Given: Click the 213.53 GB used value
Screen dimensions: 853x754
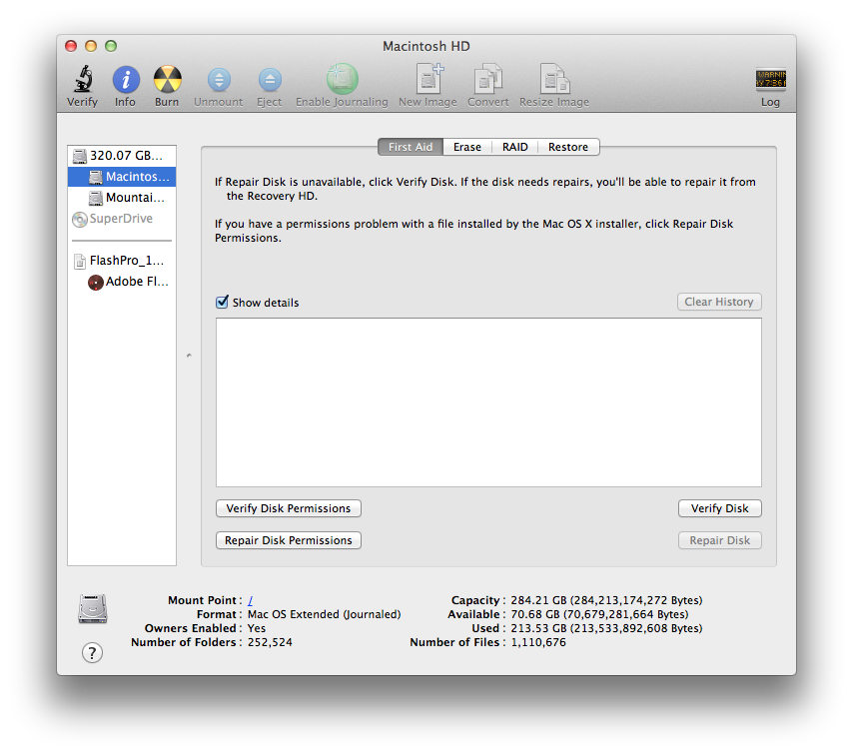Looking at the screenshot, I should coord(606,628).
